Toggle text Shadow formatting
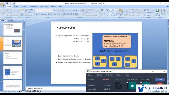 48,14
